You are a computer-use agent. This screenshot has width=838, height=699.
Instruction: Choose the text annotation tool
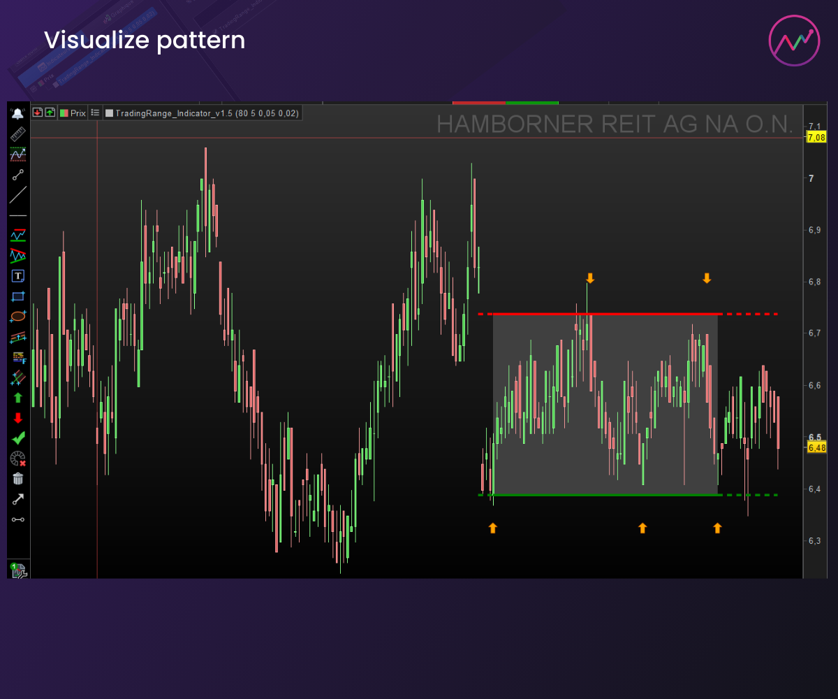(18, 276)
